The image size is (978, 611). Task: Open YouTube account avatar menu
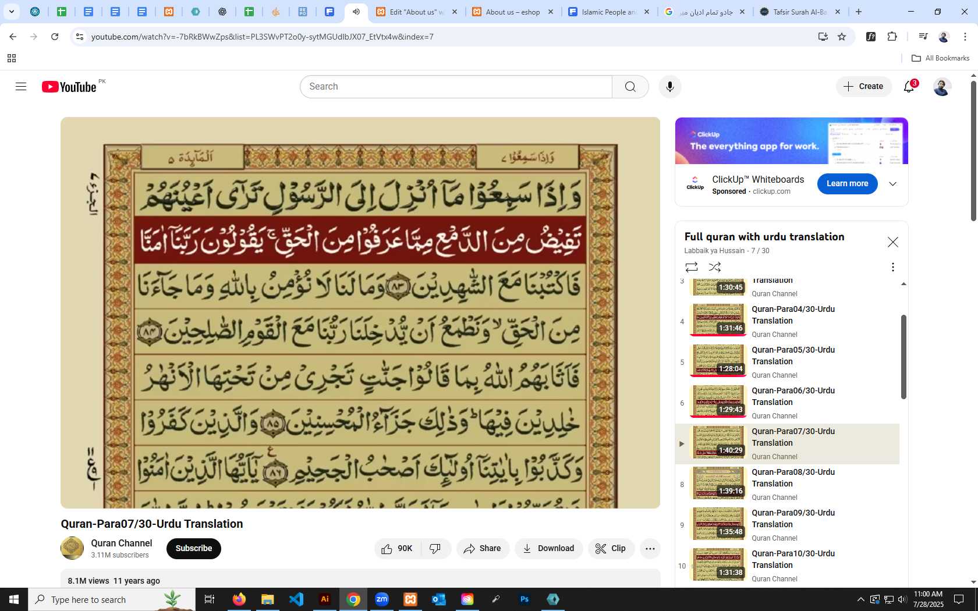pyautogui.click(x=942, y=87)
